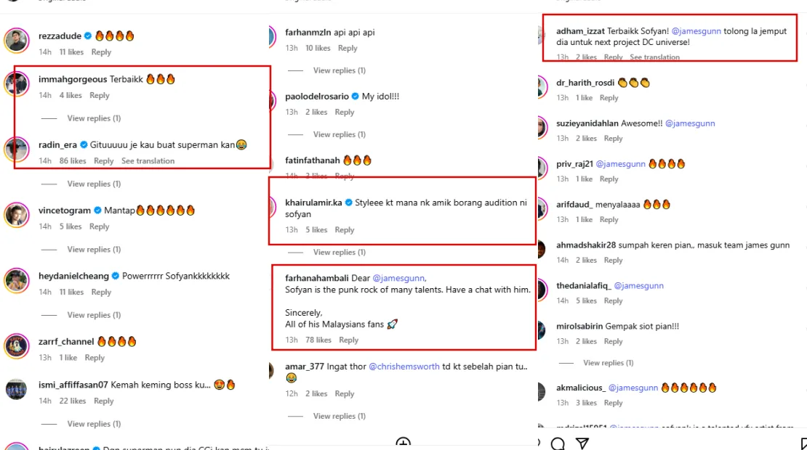Open vincetogram's profile picture

coord(16,216)
